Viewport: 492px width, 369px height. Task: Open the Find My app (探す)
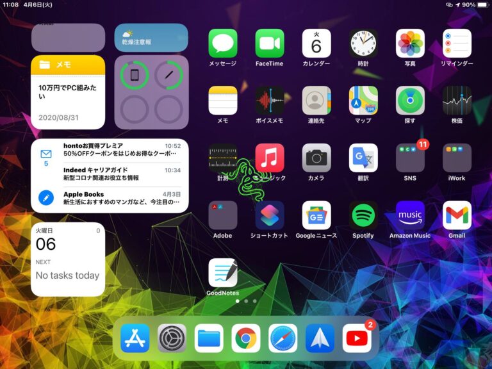pyautogui.click(x=410, y=101)
